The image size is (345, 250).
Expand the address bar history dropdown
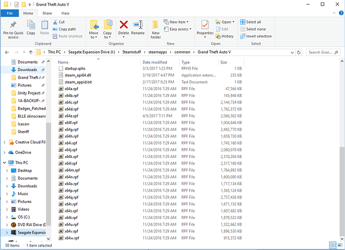click(x=292, y=52)
